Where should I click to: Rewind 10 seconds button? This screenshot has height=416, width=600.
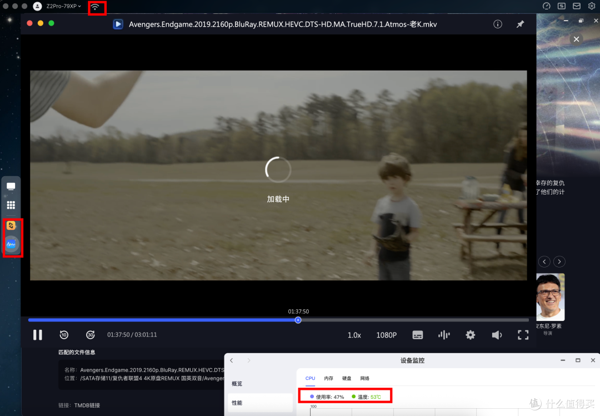(x=64, y=335)
